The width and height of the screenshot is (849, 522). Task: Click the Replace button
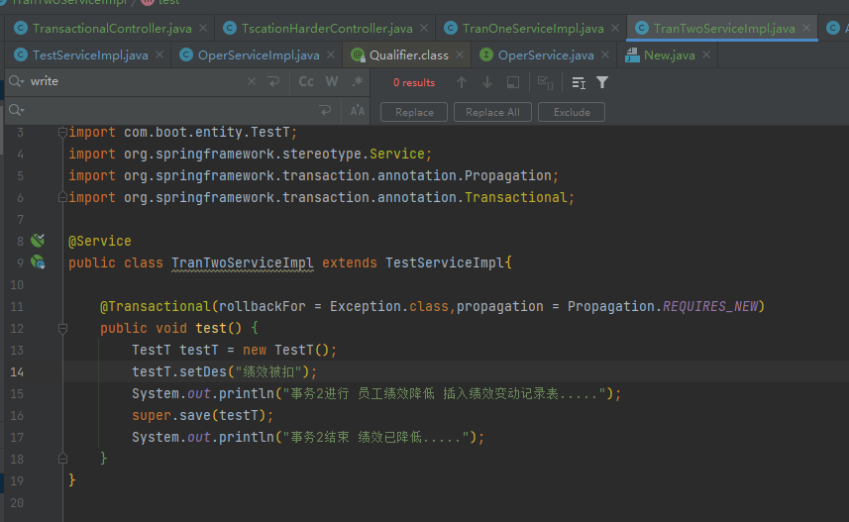point(414,112)
